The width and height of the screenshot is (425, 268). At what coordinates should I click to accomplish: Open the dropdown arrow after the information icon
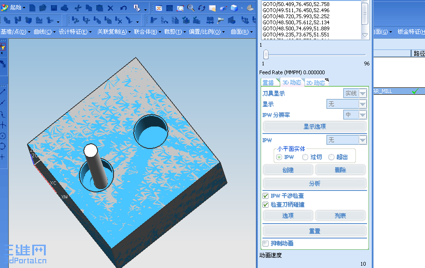[x=145, y=10]
